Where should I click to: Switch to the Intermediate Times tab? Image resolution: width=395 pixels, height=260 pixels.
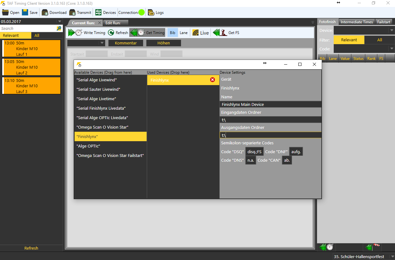pos(357,22)
